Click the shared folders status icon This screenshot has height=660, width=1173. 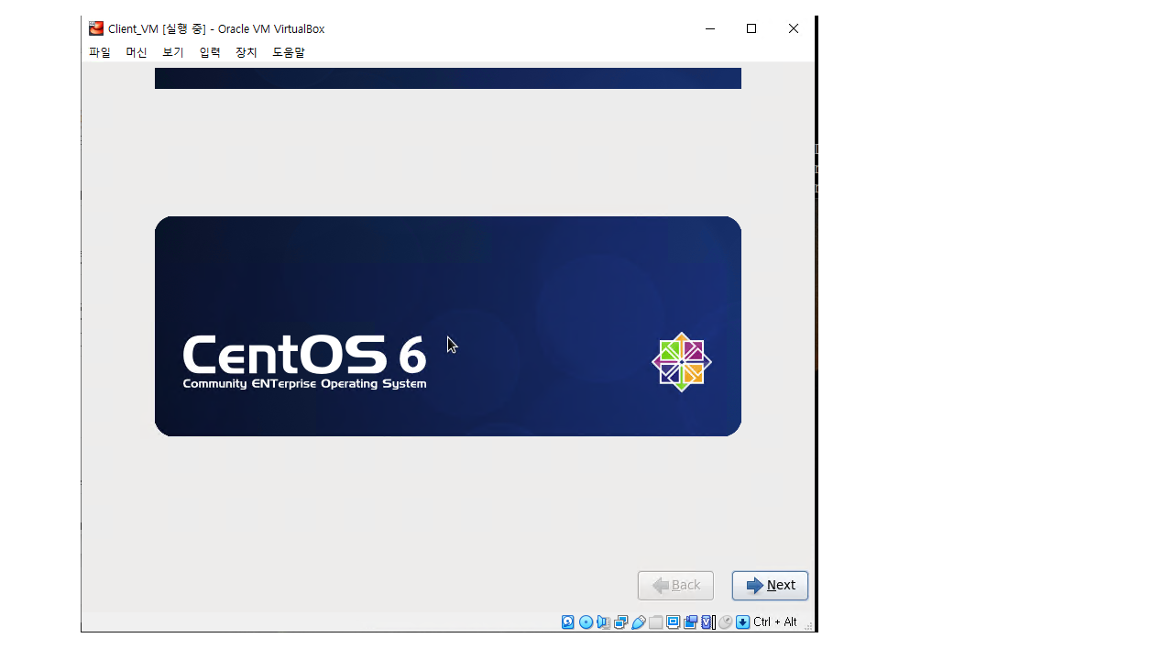point(656,622)
